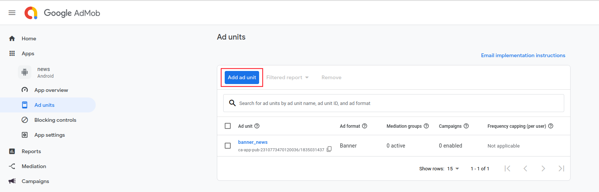This screenshot has width=599, height=192.
Task: Open the Filtered report dropdown
Action: pos(287,78)
